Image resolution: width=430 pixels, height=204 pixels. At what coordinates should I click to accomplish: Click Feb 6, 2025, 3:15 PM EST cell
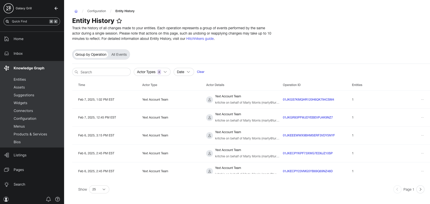pyautogui.click(x=96, y=135)
